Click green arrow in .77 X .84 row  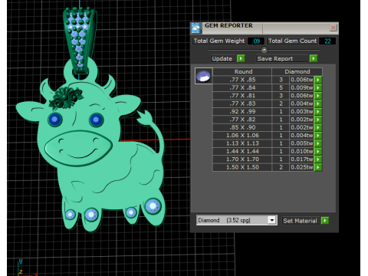(318, 87)
